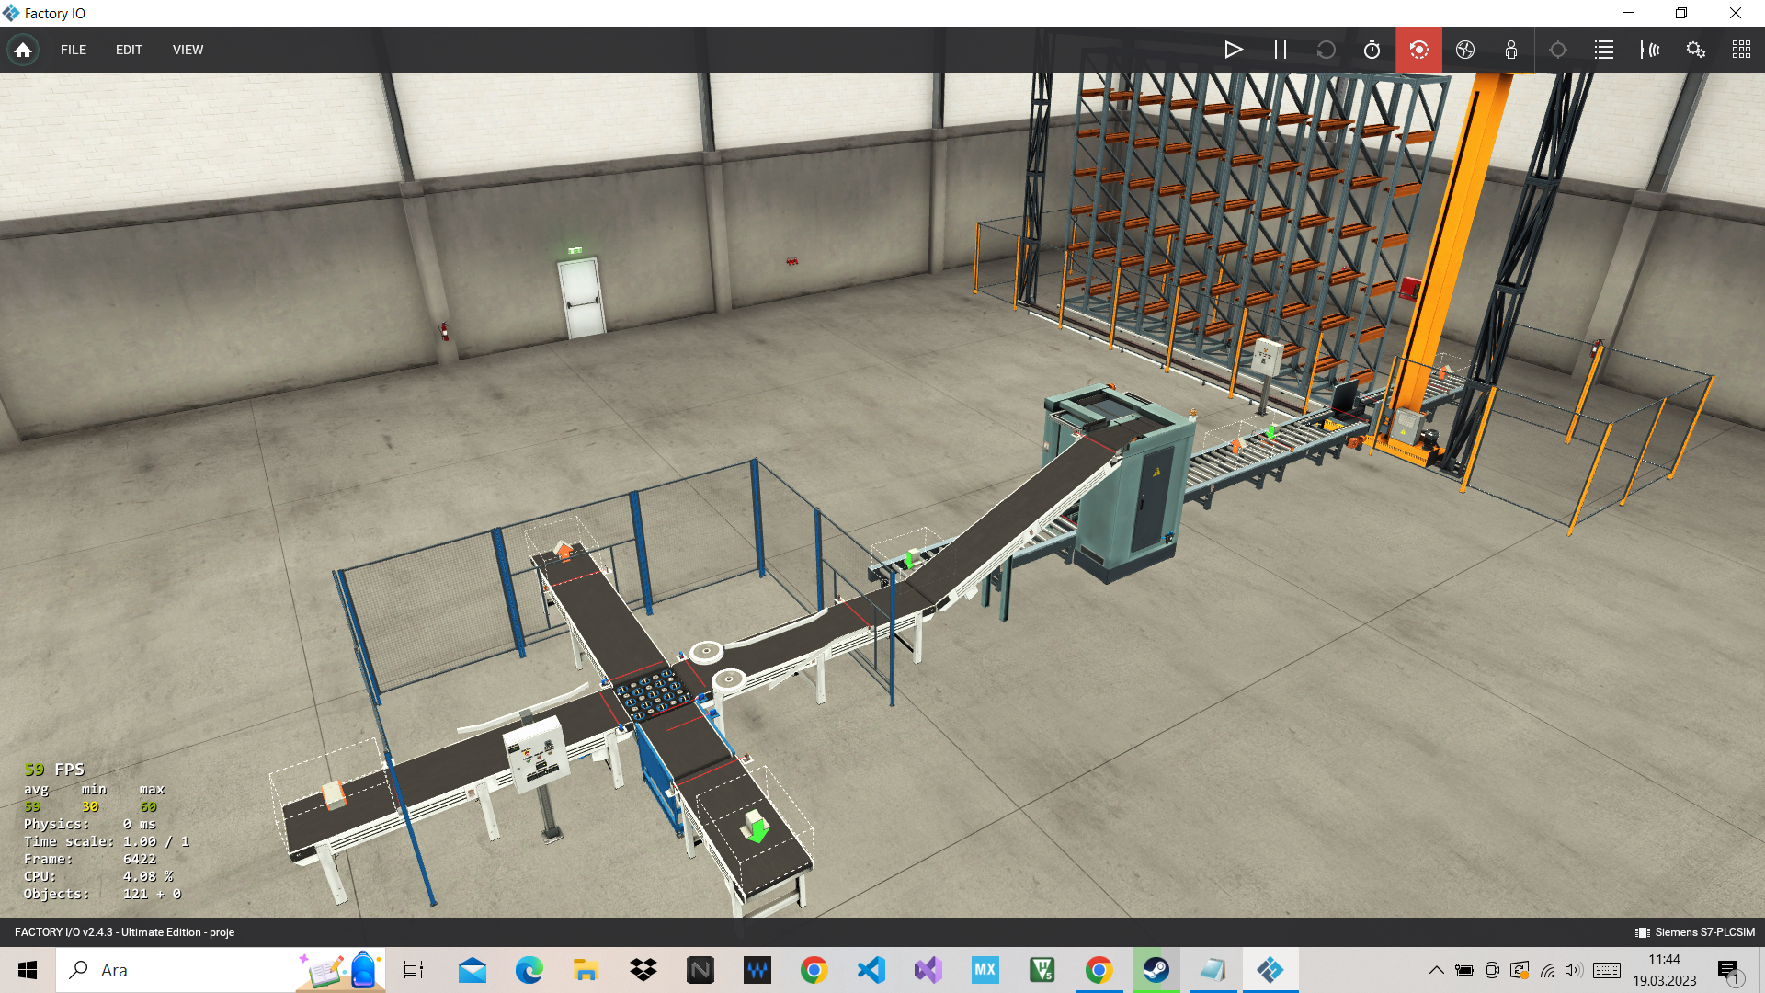
Task: Expand the VIEW menu
Action: 188,50
